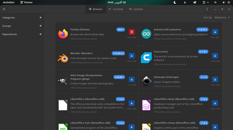
Task: Click Firefox version badge 93.0-1
Action: click(x=121, y=30)
